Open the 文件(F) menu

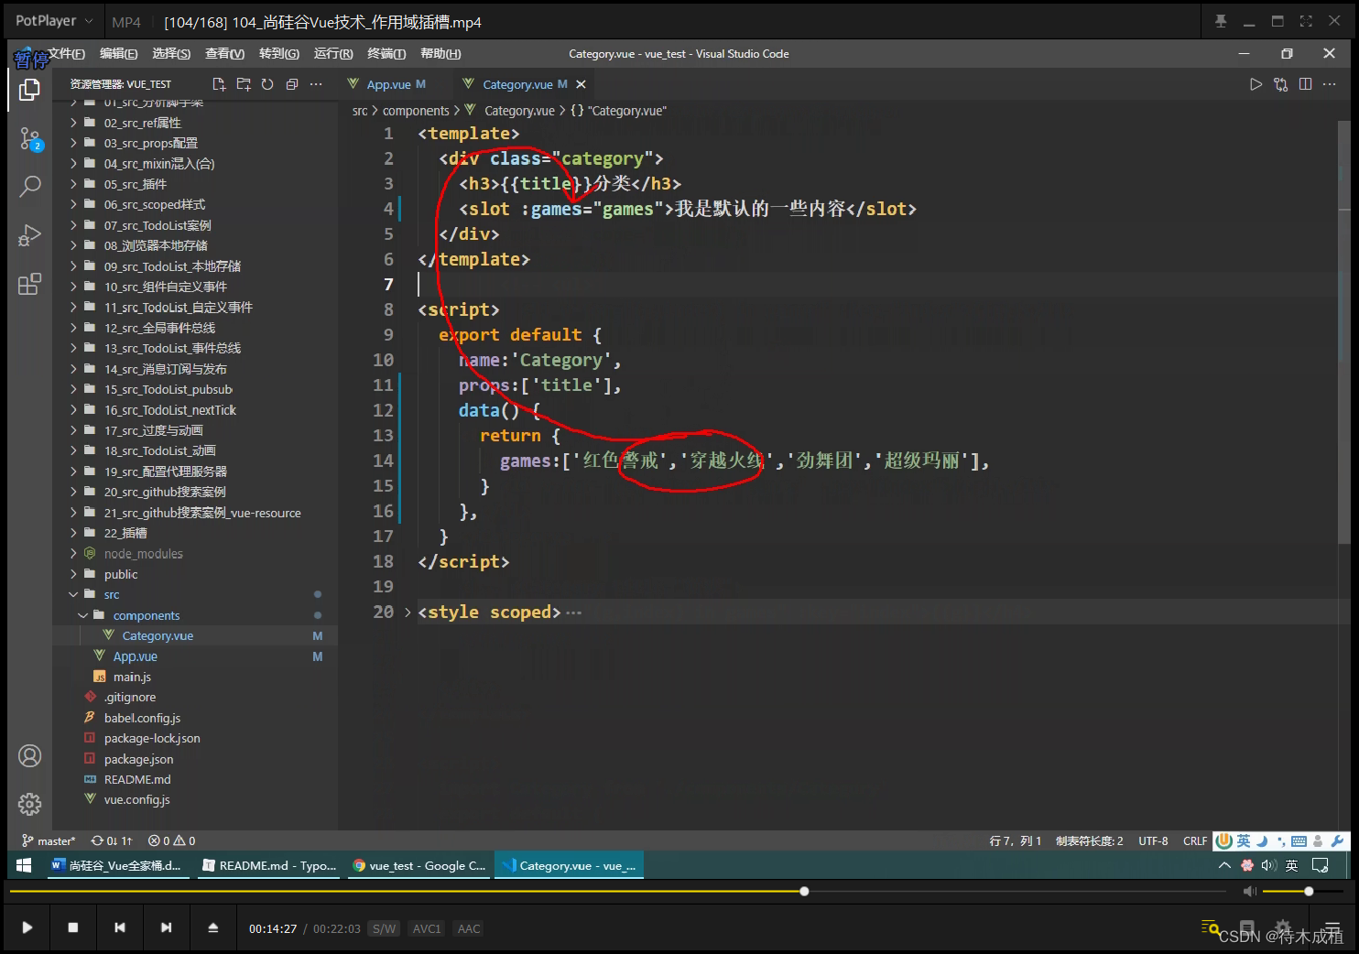click(67, 54)
